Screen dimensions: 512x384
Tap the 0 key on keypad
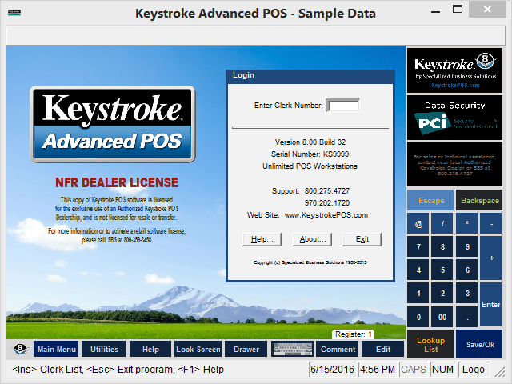(x=418, y=317)
